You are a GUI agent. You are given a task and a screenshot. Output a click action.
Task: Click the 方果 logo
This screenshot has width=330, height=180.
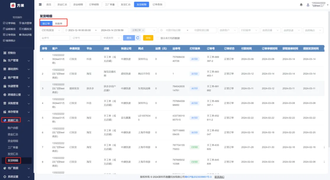[x=16, y=5]
